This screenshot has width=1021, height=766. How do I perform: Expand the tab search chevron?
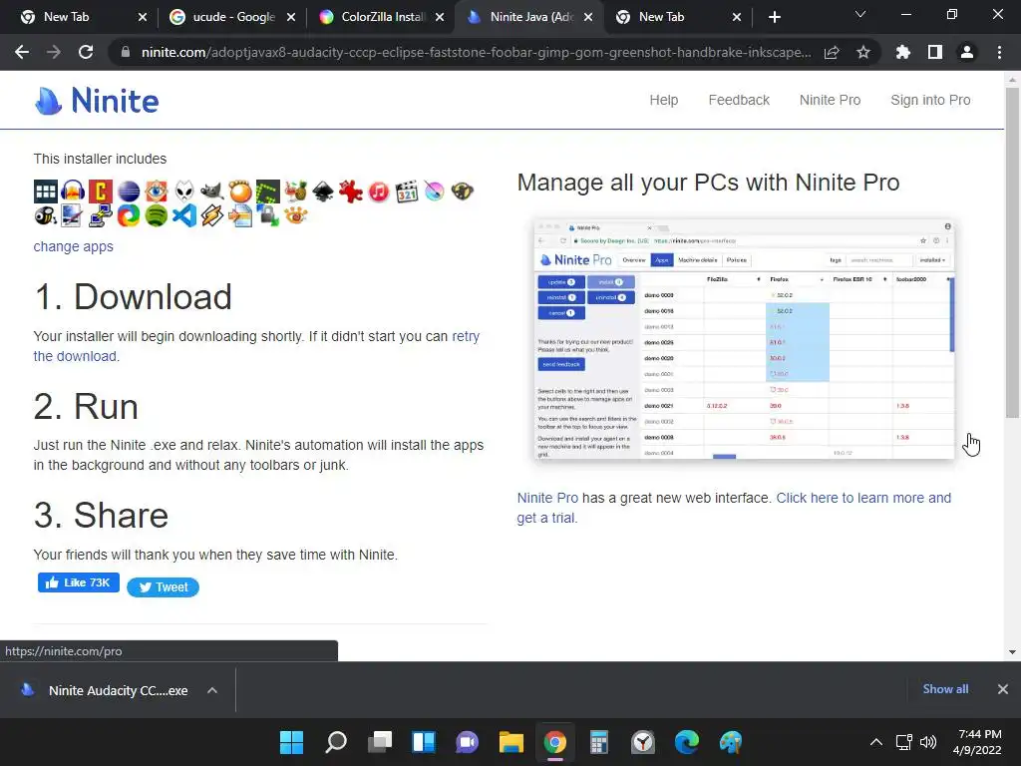tap(860, 14)
